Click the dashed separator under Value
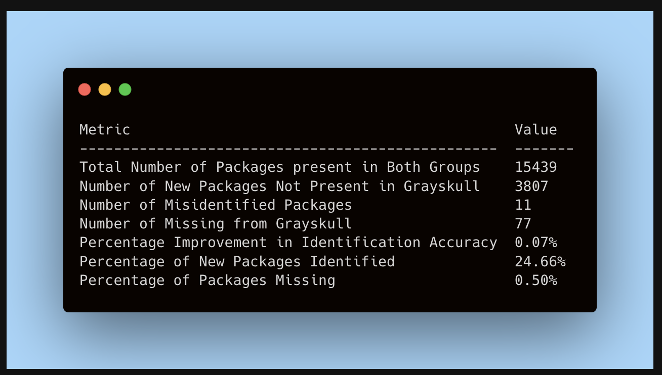The image size is (662, 375). point(544,149)
